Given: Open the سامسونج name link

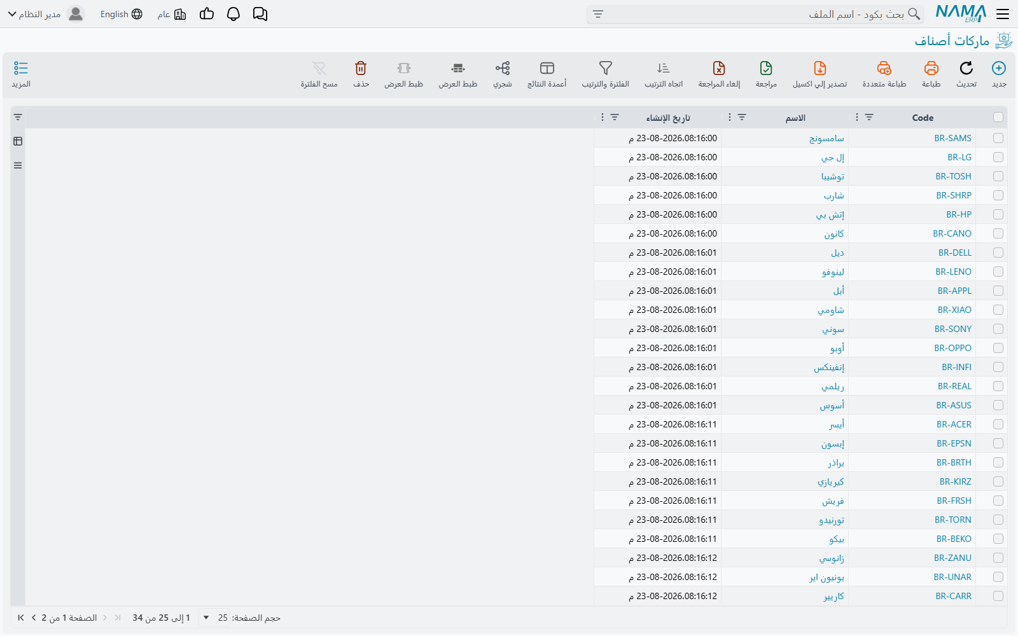Looking at the screenshot, I should point(826,138).
